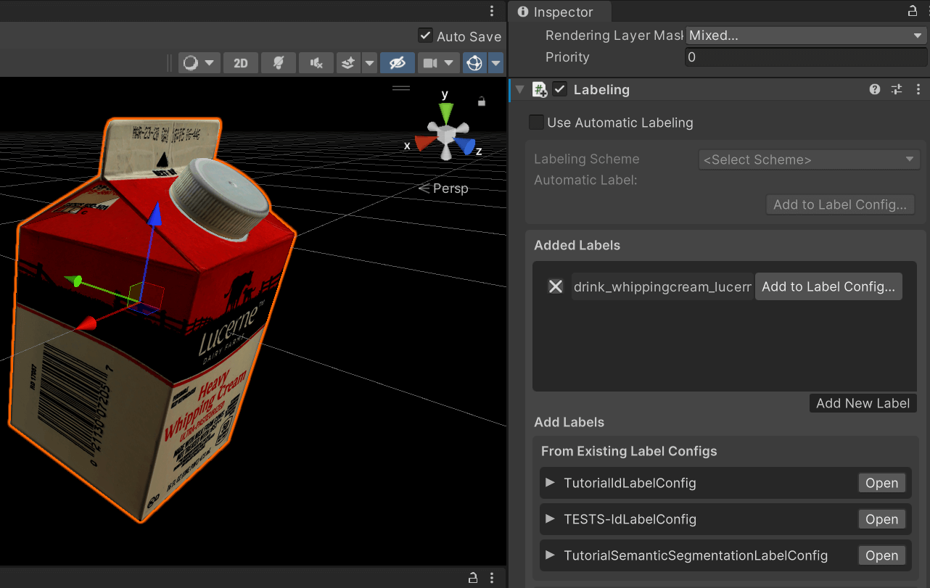Open the TutorialSemanticSegmentationLabelConfig asset
Image resolution: width=930 pixels, height=588 pixels.
click(882, 556)
